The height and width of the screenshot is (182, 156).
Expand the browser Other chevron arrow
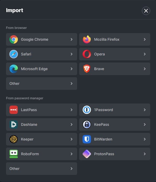(x=72, y=84)
